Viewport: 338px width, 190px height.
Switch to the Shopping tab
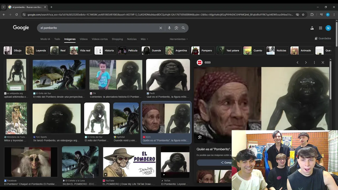[117, 39]
